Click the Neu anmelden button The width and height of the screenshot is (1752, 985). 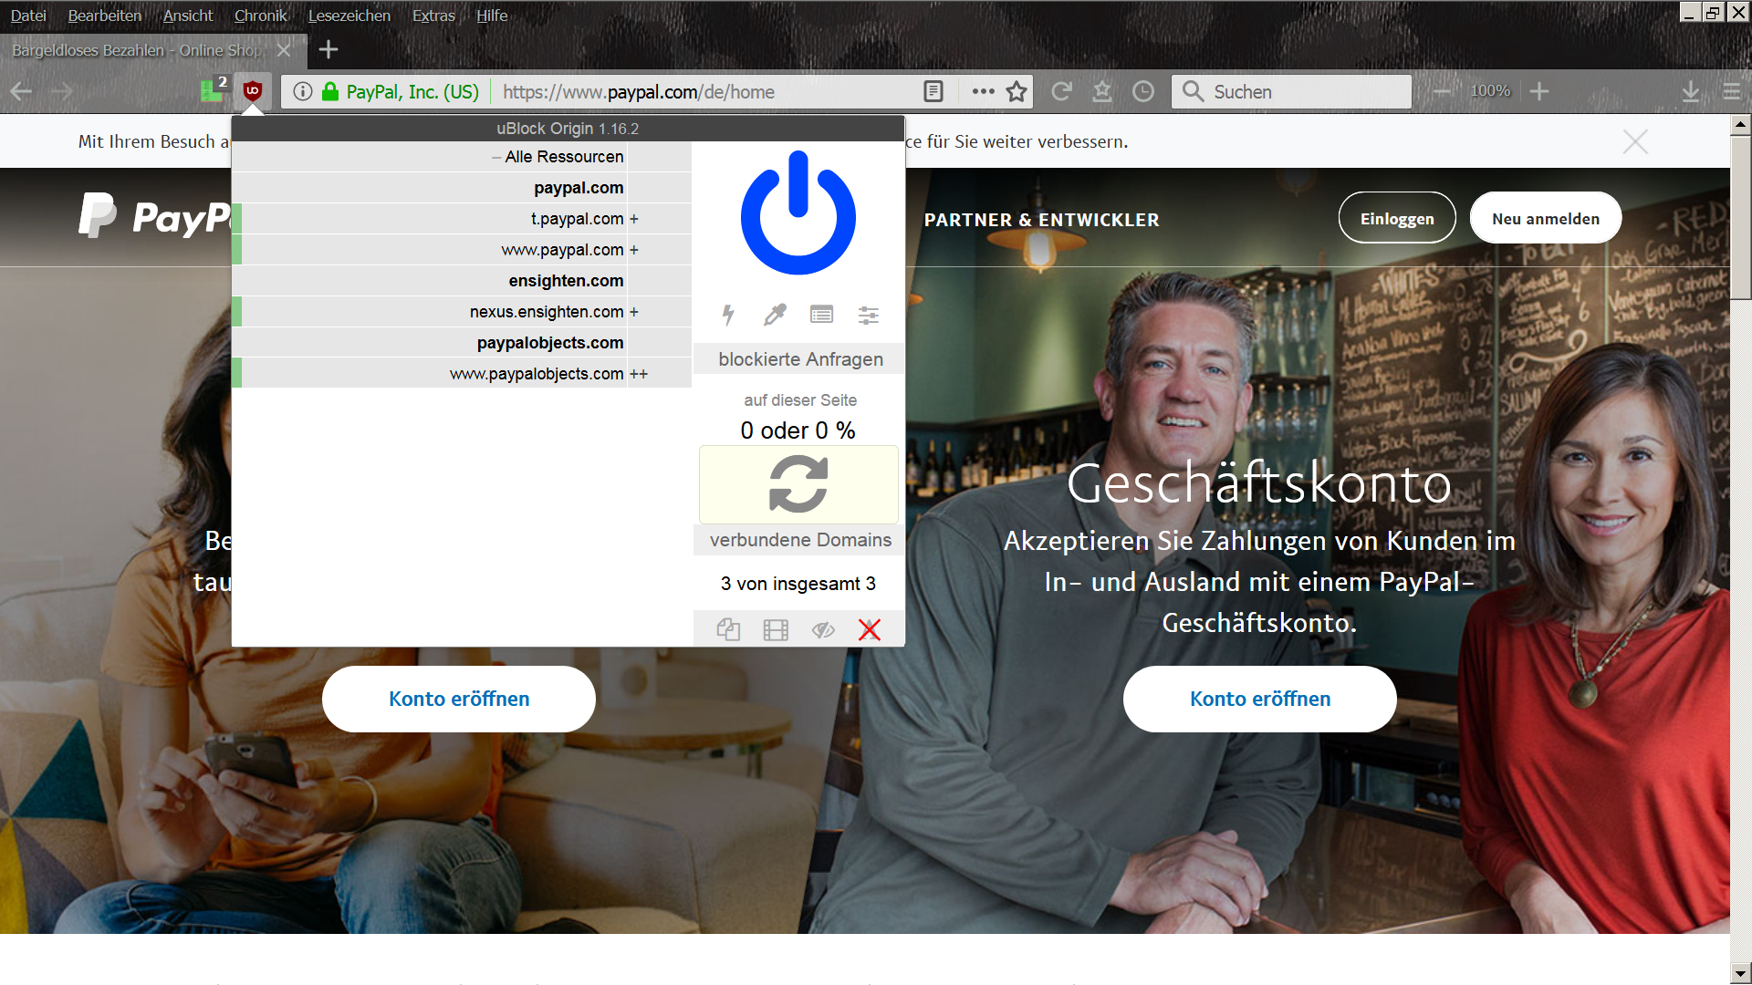click(1546, 218)
